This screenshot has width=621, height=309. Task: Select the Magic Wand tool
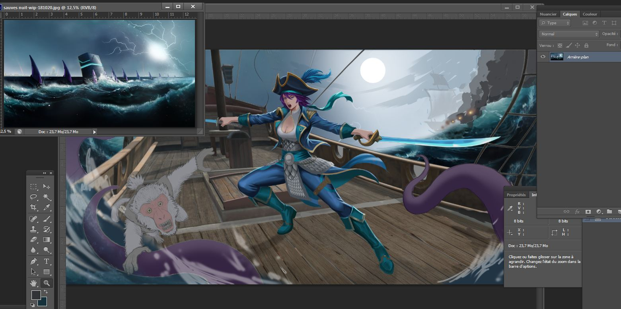point(47,197)
